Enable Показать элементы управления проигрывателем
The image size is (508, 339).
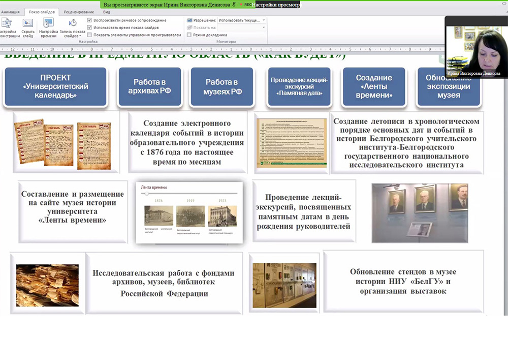89,35
